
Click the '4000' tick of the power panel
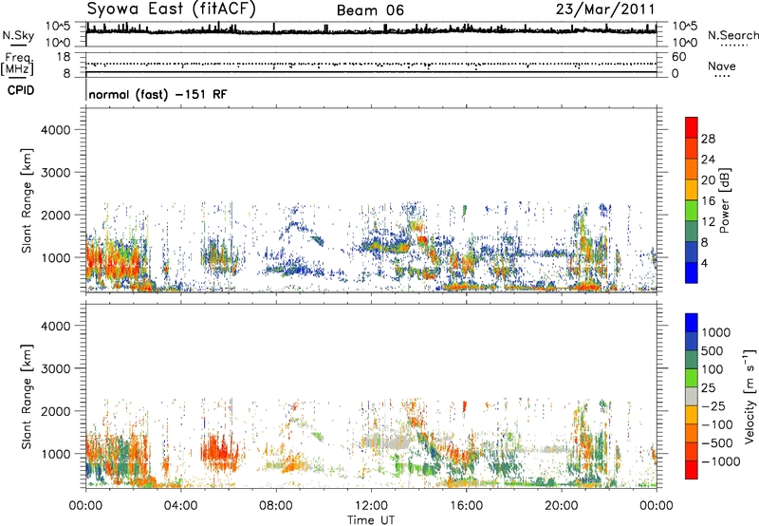tap(55, 130)
